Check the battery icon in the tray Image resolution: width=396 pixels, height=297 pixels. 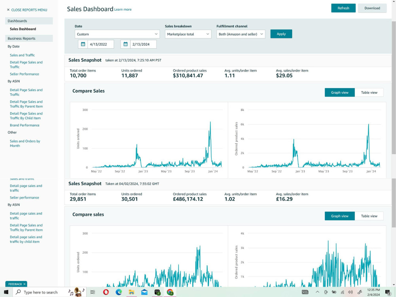[334, 292]
